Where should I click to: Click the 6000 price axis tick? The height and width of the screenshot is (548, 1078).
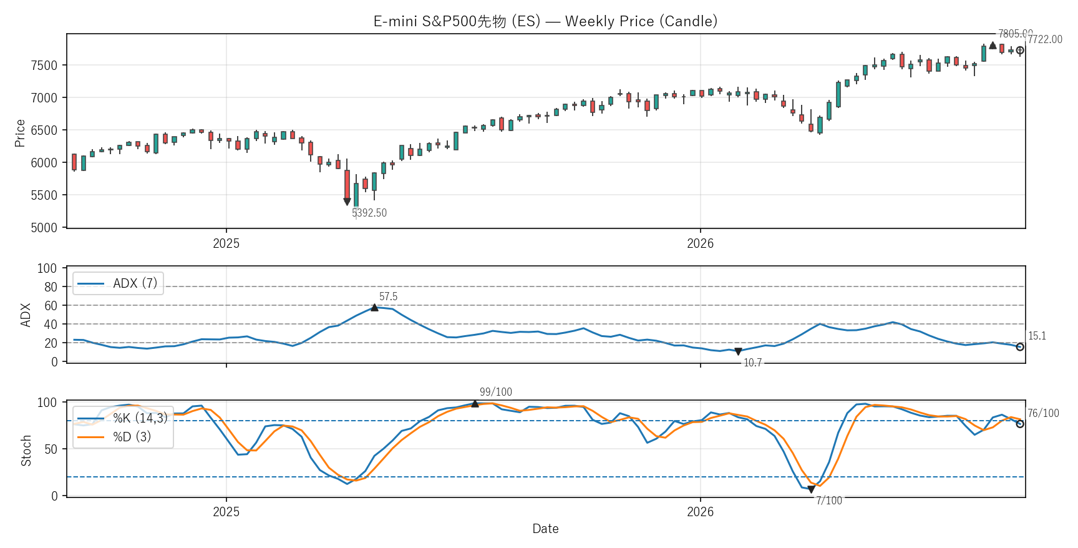pyautogui.click(x=44, y=163)
